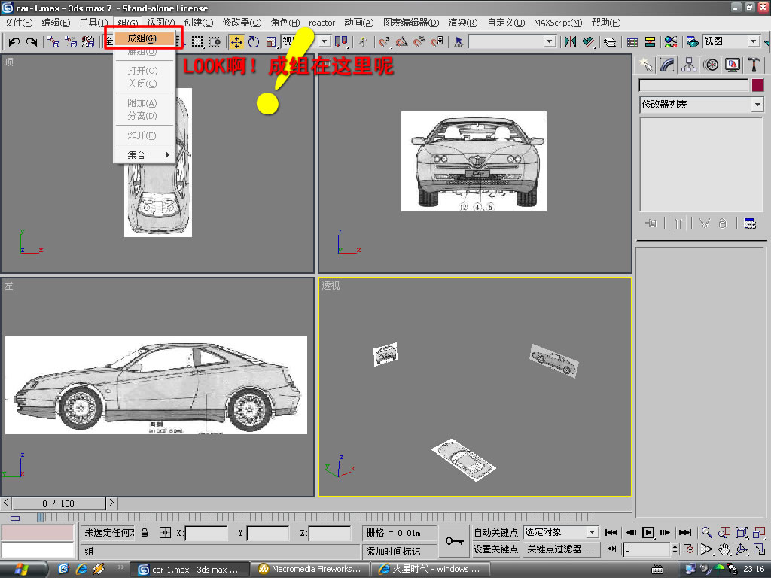Viewport: 771px width, 578px height.
Task: Turn on Percent Snap toggle
Action: [x=419, y=42]
